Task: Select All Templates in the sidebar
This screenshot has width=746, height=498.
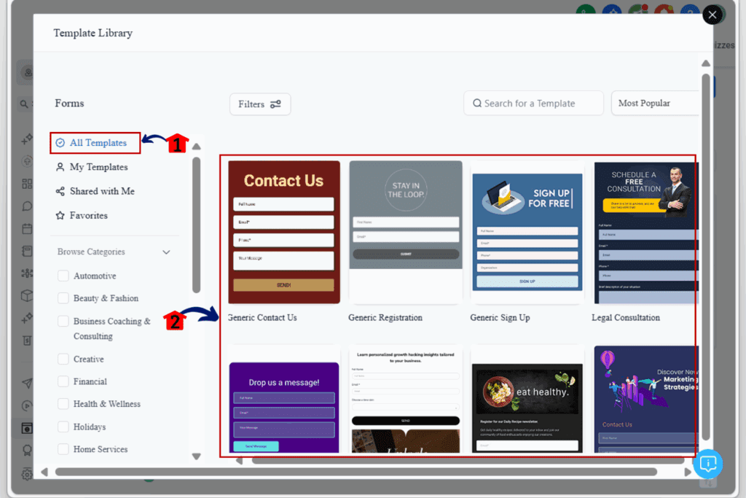Action: click(x=98, y=143)
